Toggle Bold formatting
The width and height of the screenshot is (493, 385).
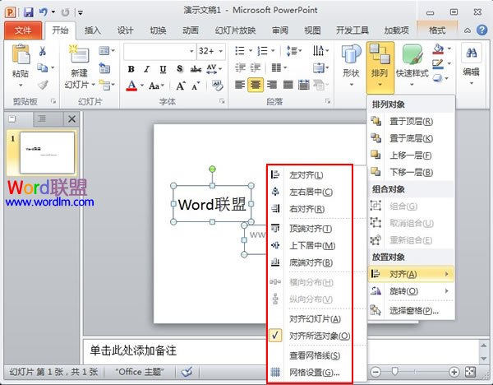pyautogui.click(x=131, y=69)
